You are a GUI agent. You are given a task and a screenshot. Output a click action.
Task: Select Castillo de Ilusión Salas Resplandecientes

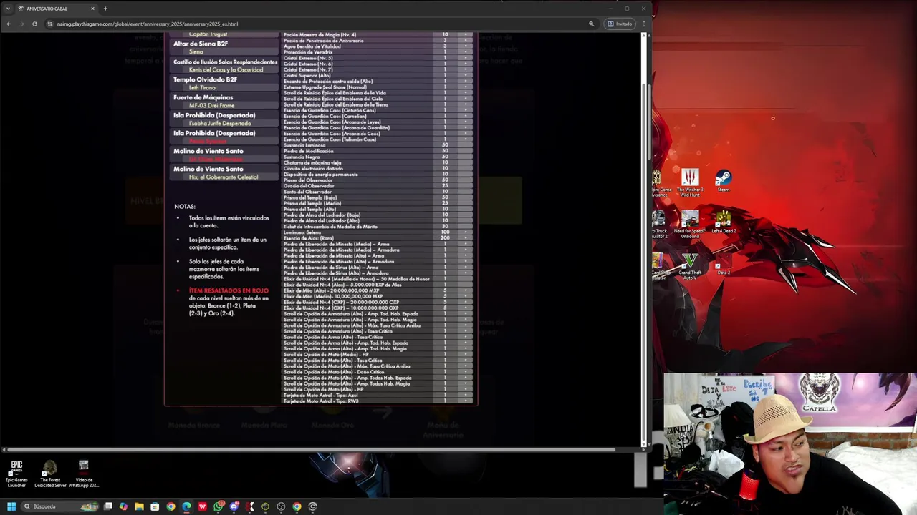(225, 62)
